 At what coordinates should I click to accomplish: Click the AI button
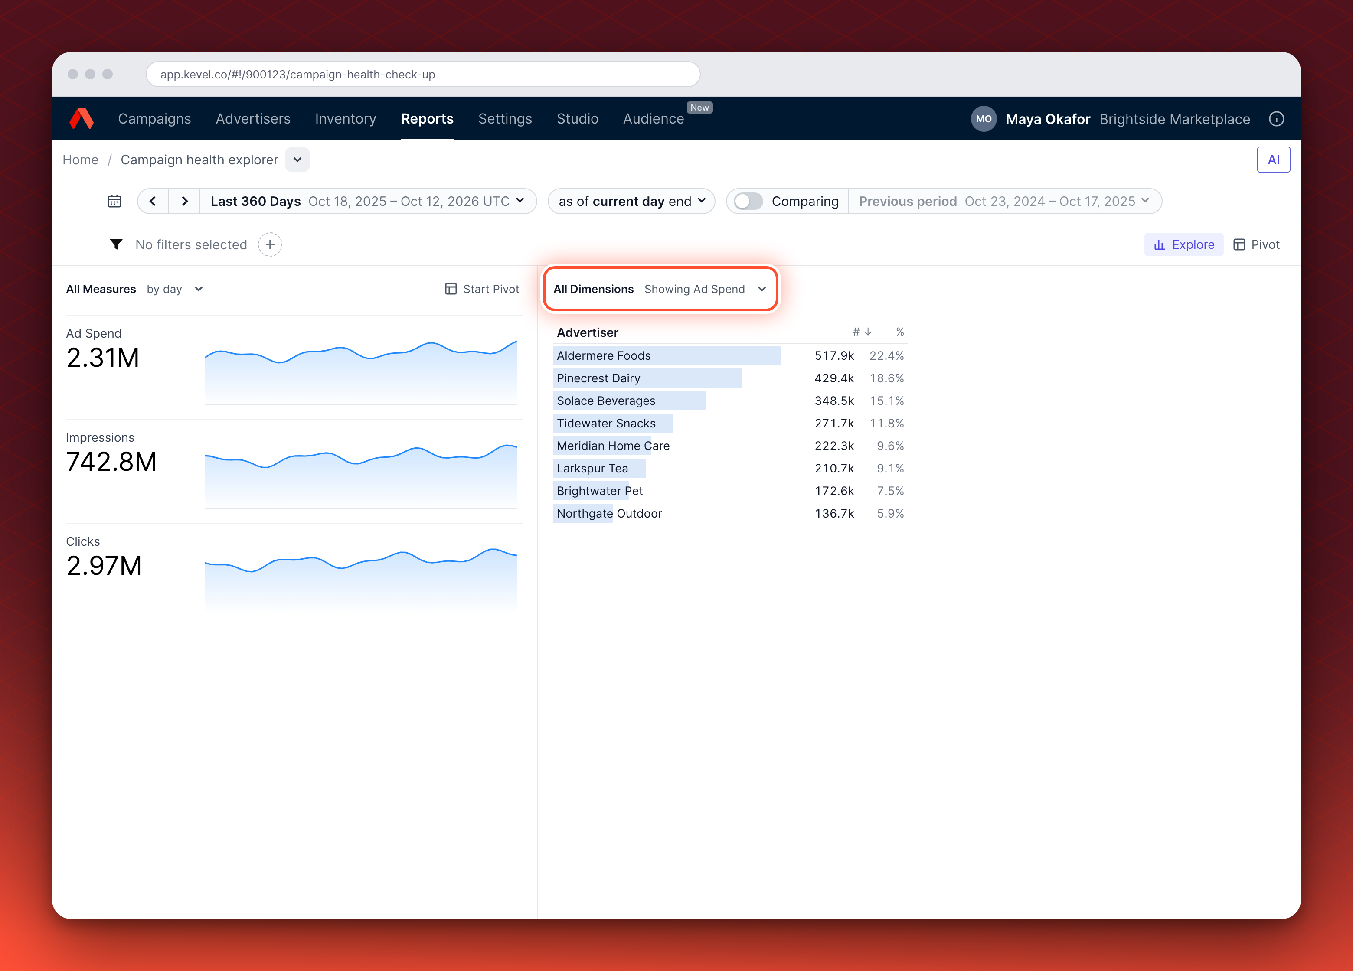(x=1273, y=160)
